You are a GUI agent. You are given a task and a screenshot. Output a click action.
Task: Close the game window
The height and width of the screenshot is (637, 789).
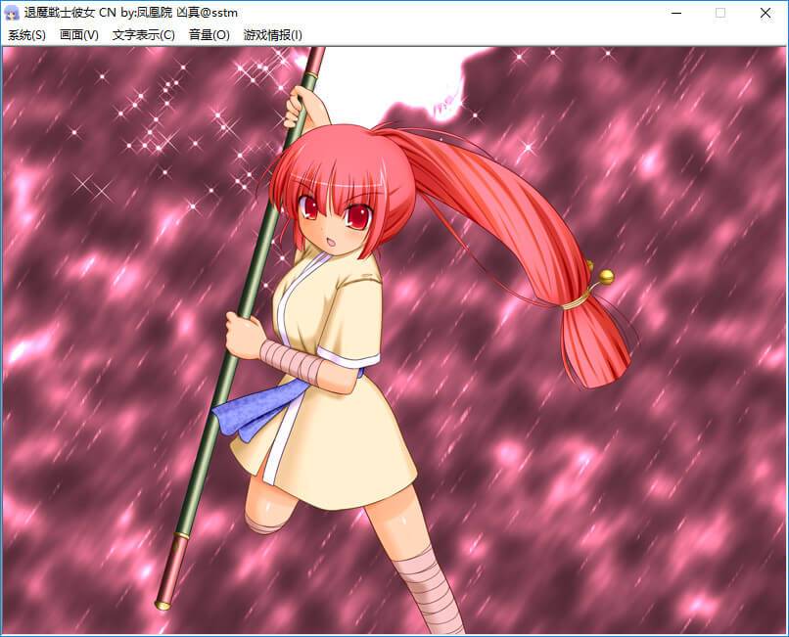[x=766, y=13]
